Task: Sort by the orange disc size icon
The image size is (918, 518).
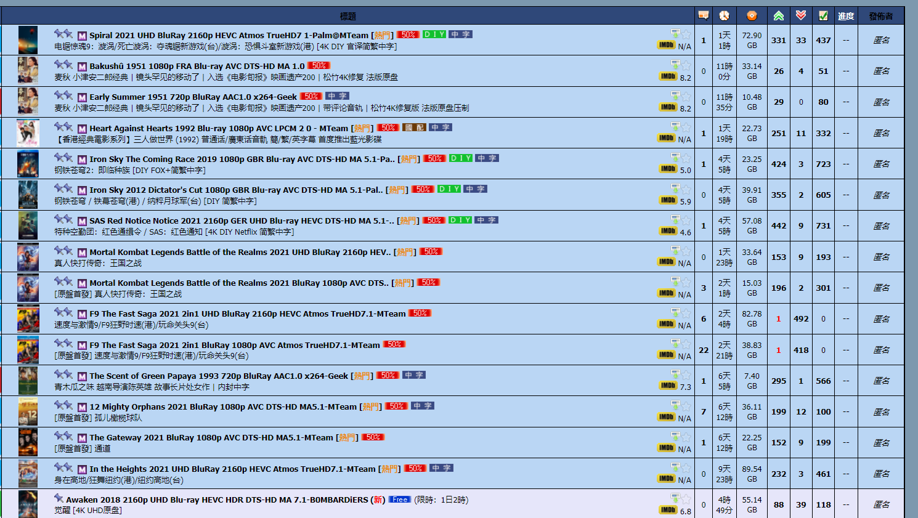Action: tap(752, 15)
